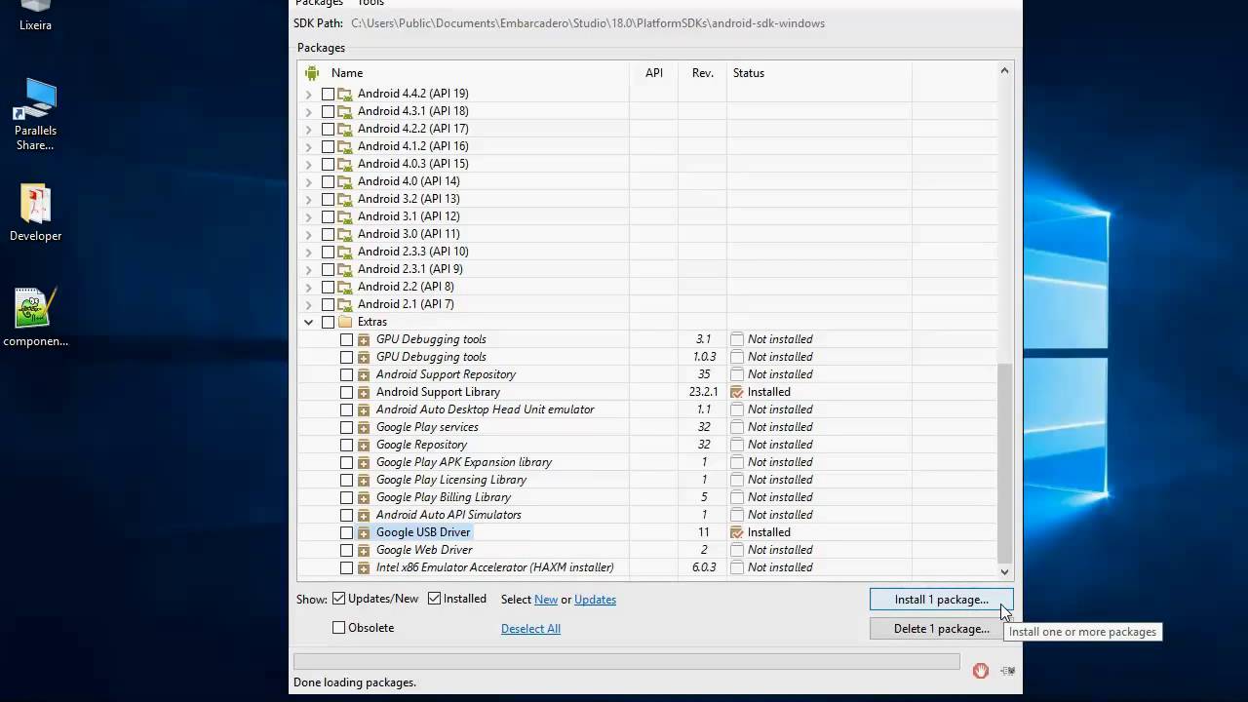
Task: Click the platform folder icon for Android 2.1
Action: point(344,304)
